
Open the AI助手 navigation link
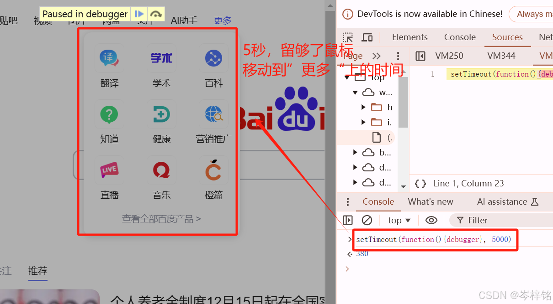184,21
